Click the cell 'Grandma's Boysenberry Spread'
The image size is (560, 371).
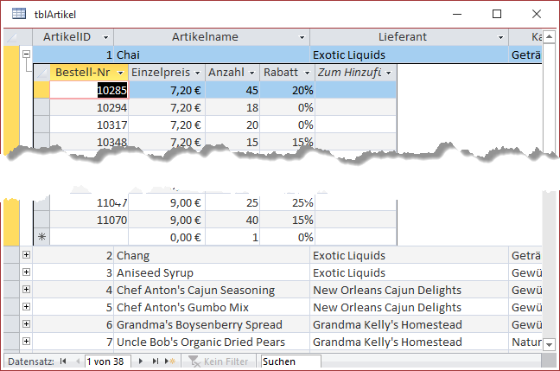coord(212,324)
